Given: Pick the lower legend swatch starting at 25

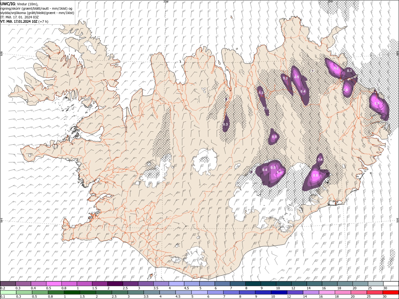Looking at the screenshot, I should [375, 292].
